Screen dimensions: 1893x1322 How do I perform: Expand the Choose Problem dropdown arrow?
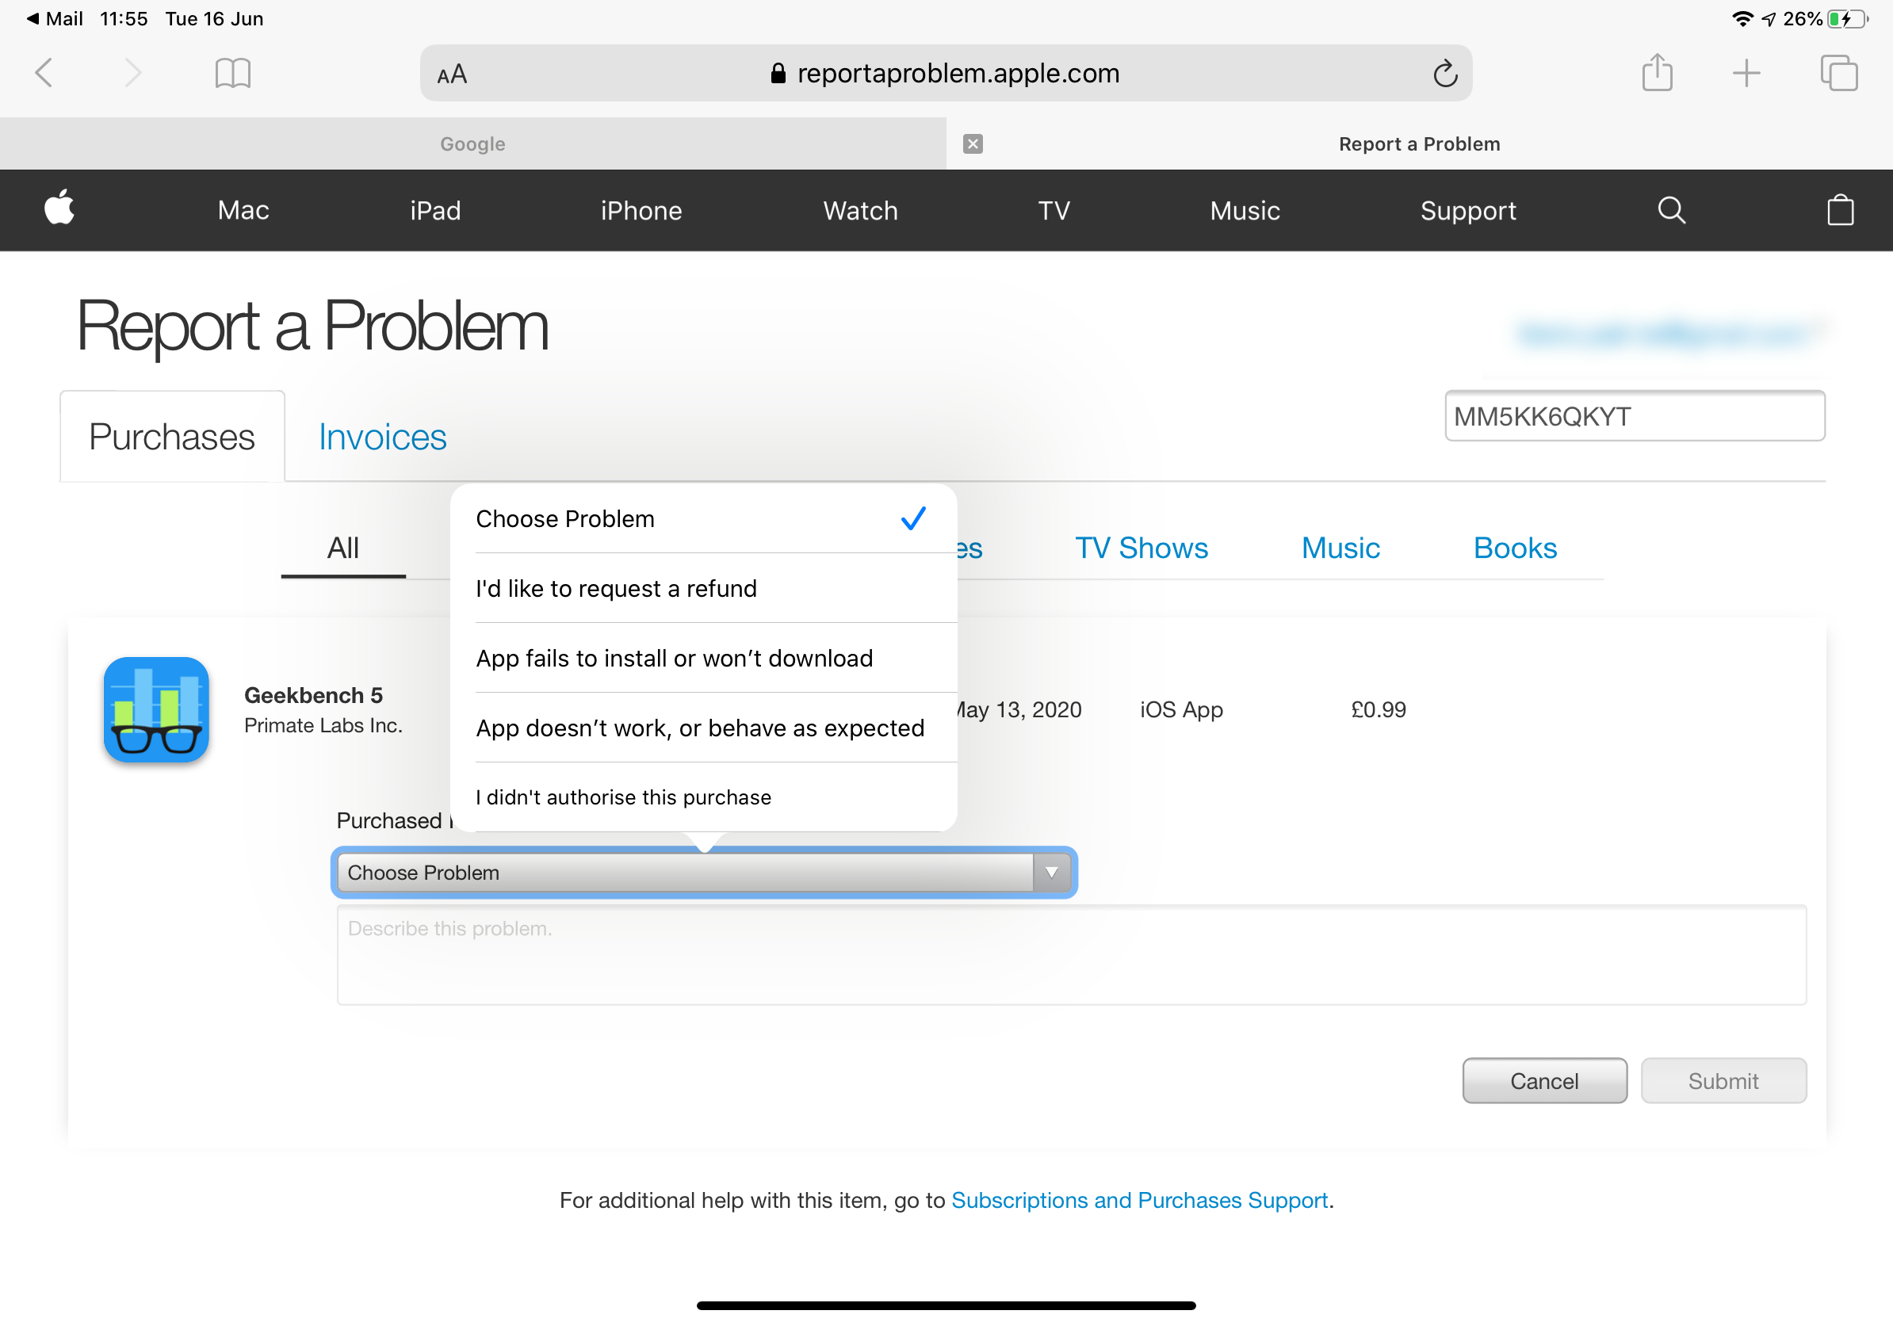click(x=1051, y=872)
